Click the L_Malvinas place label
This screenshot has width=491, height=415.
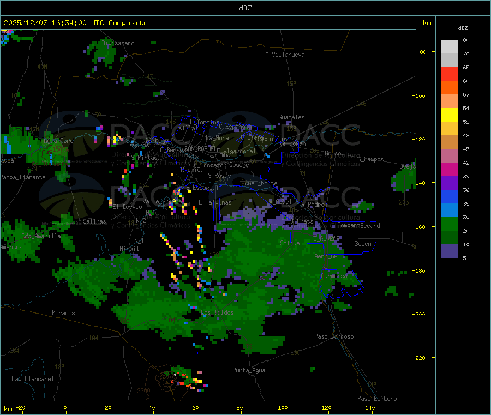coord(215,202)
